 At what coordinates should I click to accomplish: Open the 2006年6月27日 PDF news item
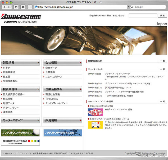(x=118, y=88)
